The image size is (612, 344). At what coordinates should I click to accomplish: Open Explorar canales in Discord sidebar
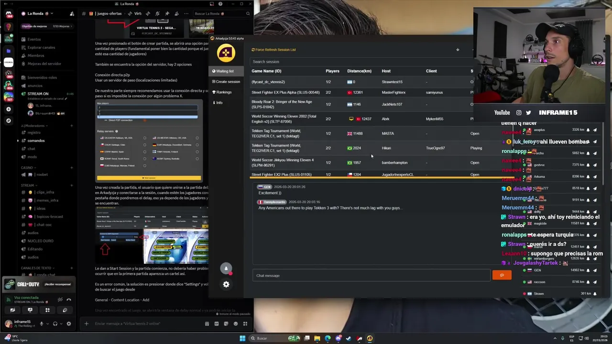(x=41, y=47)
